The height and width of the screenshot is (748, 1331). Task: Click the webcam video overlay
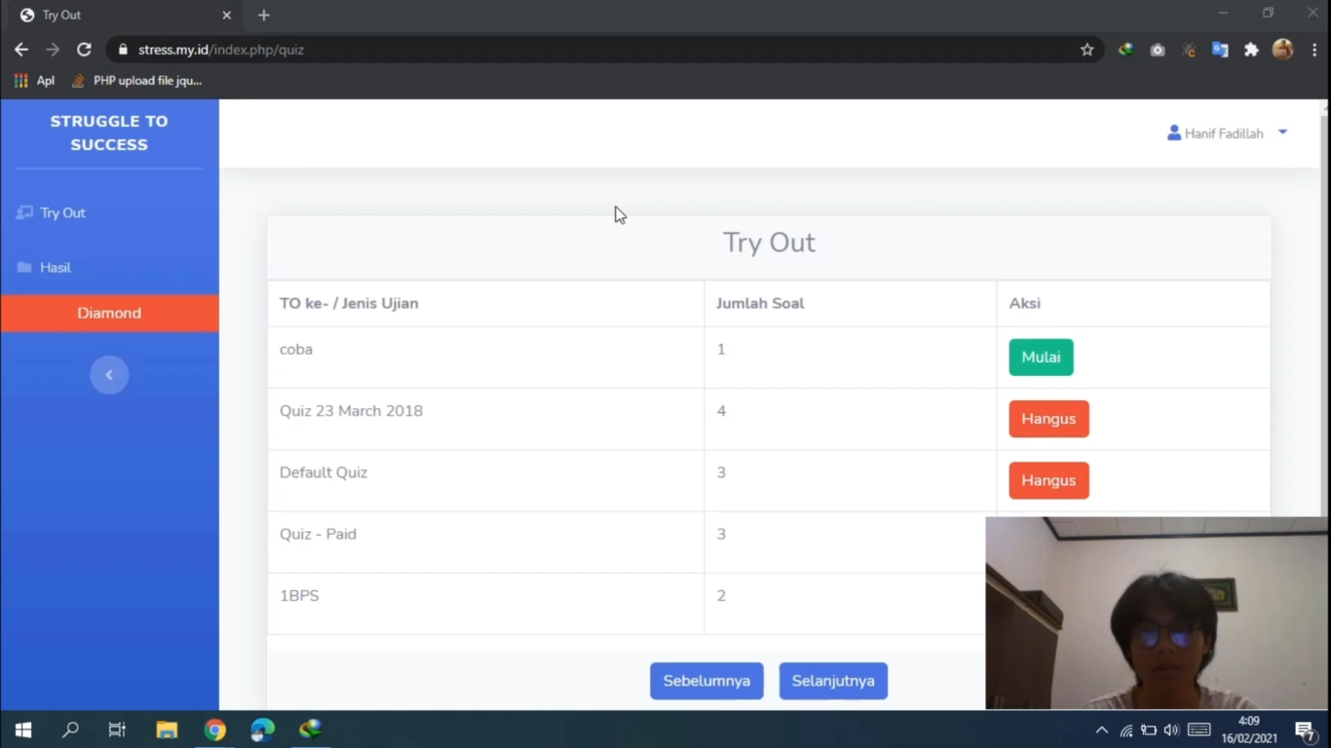click(1157, 613)
